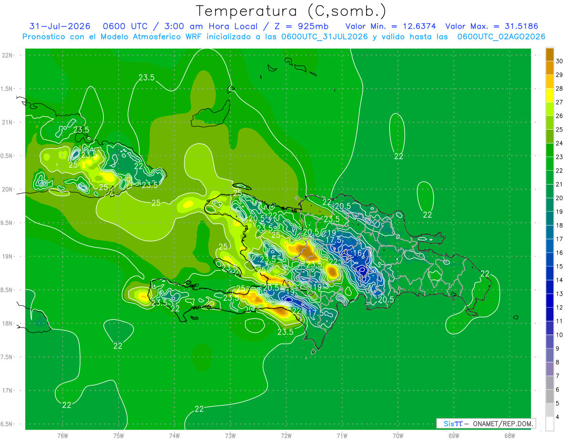Click the 'Valor Min. = 12.6374' text
572x442 pixels.
[x=390, y=26]
